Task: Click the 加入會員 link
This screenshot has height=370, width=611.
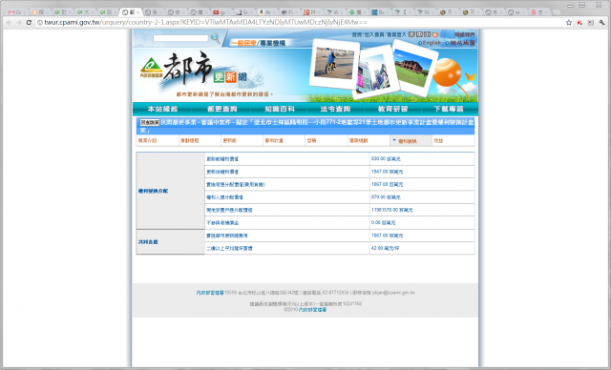Action: (374, 34)
